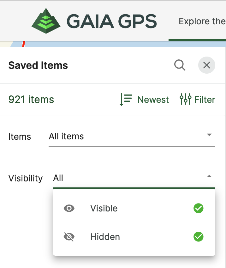The image size is (226, 268).
Task: Click the Filter text label
Action: [205, 100]
